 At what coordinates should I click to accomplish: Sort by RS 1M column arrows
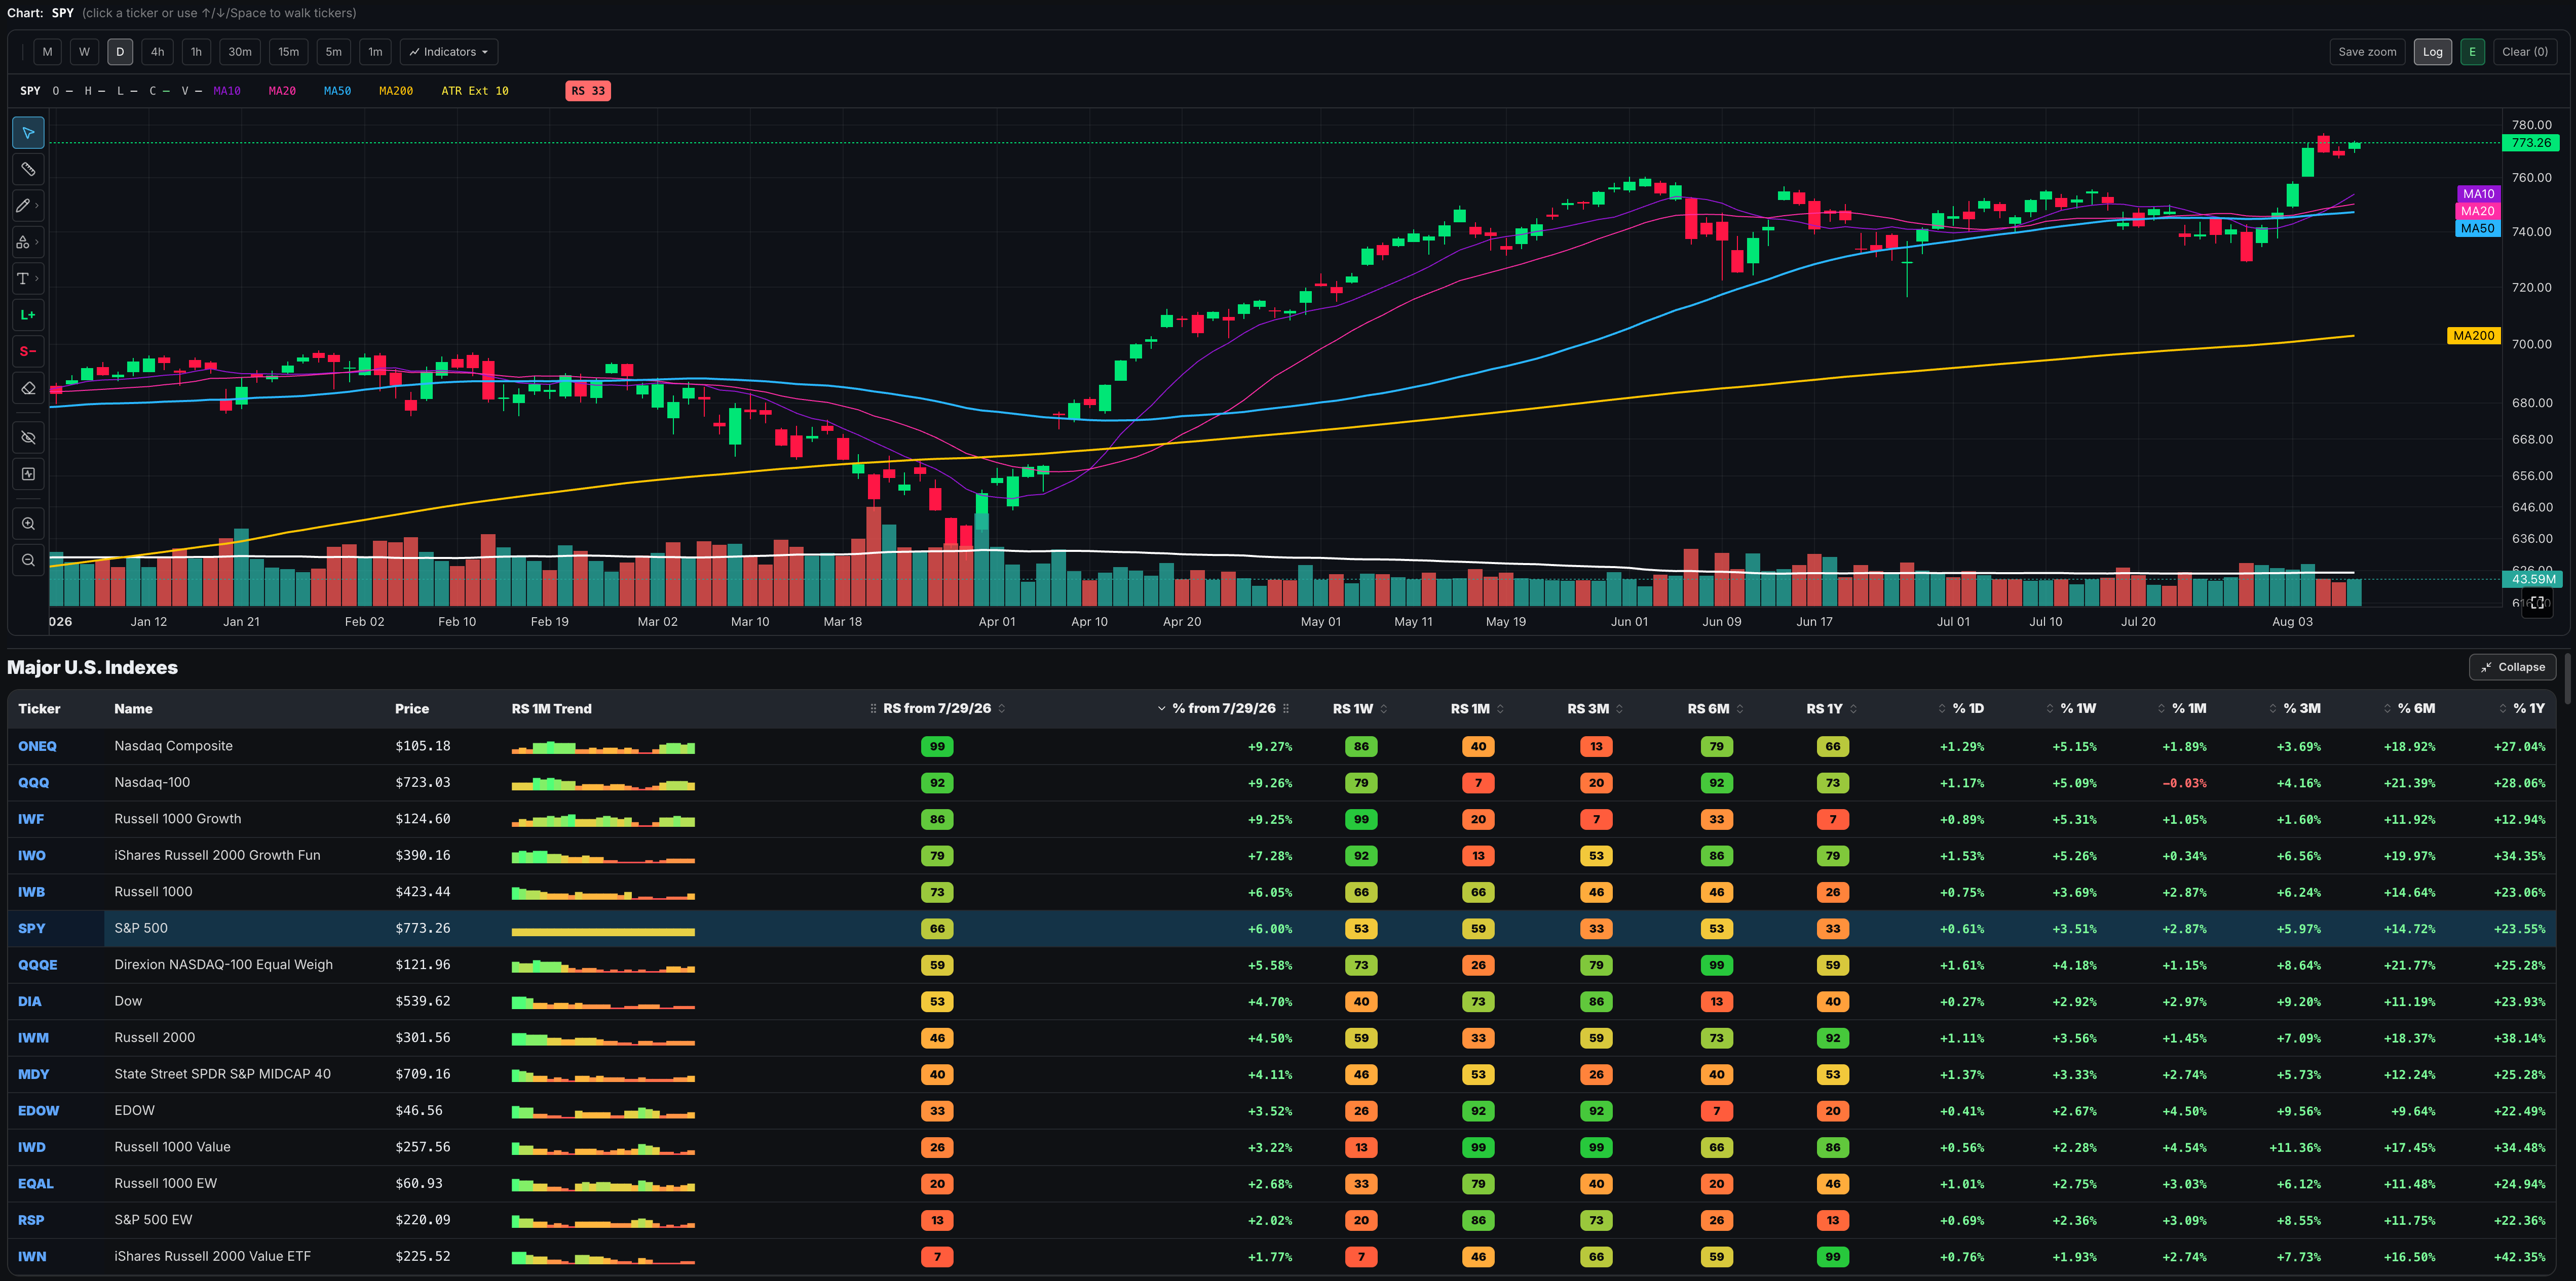coord(1500,708)
